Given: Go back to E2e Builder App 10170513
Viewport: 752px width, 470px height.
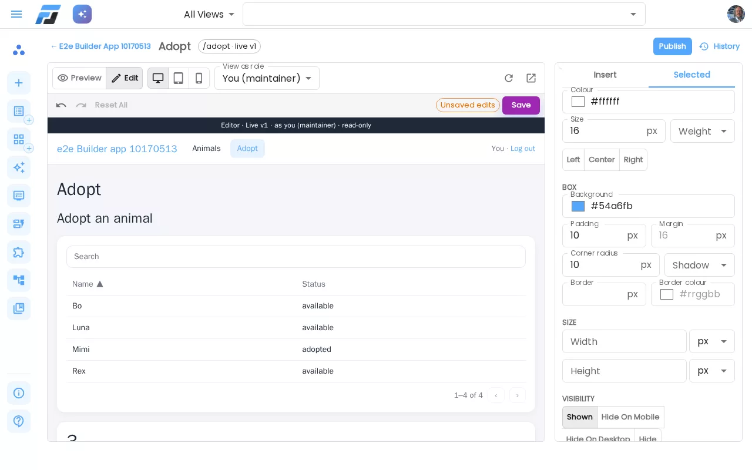Looking at the screenshot, I should point(100,46).
